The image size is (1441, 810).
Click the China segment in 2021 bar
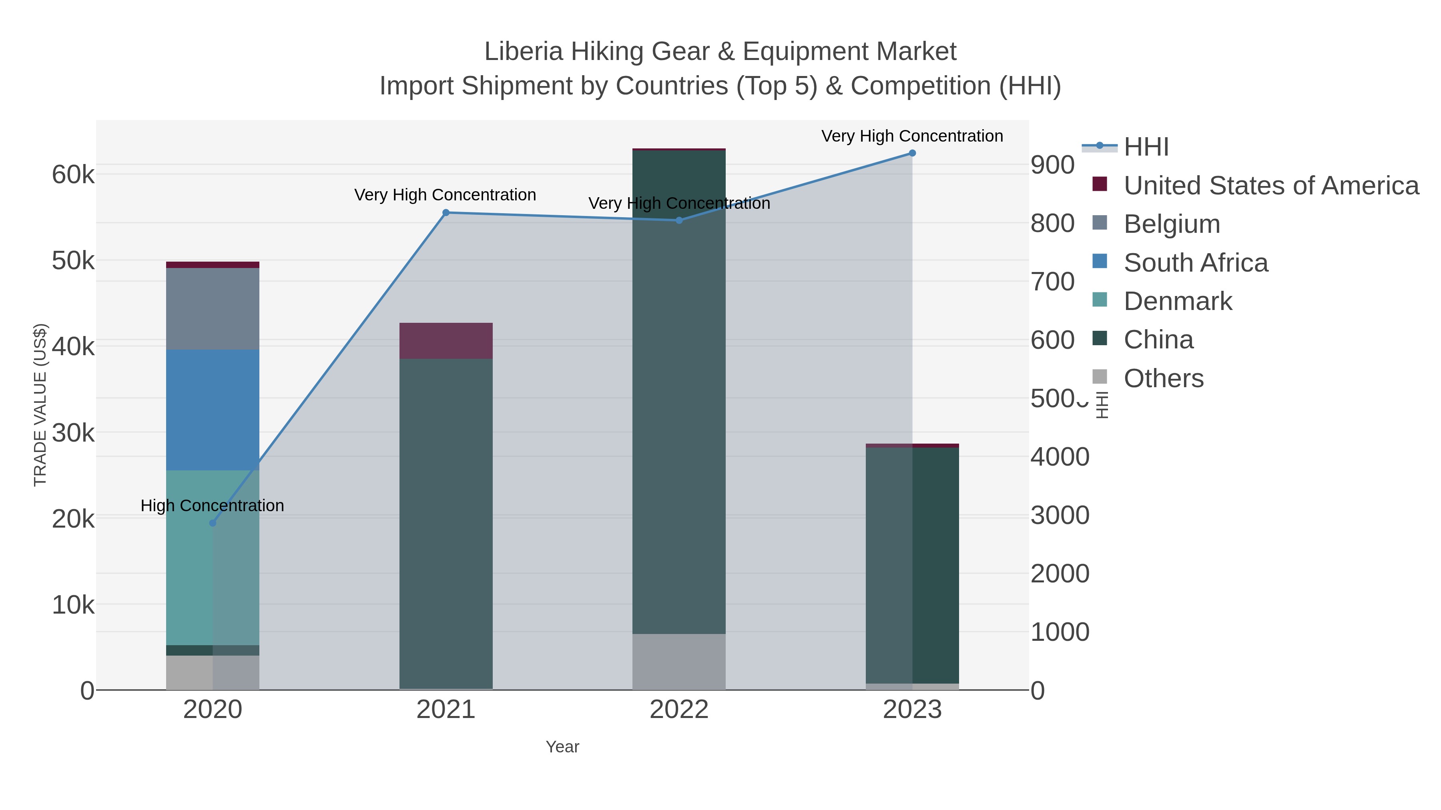[x=446, y=524]
